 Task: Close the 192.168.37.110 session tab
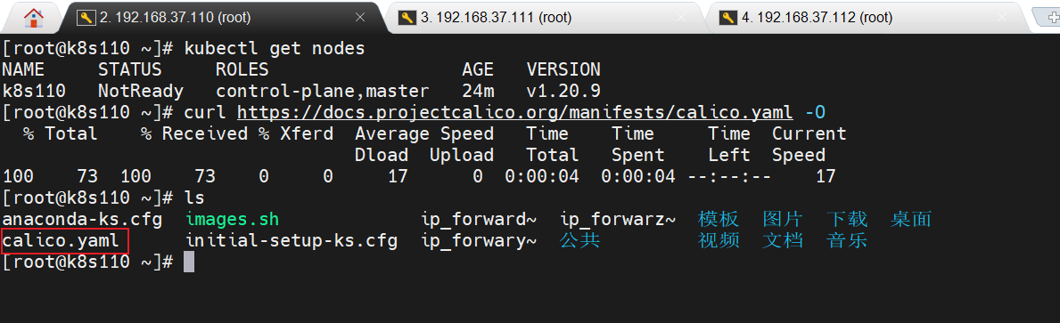360,18
